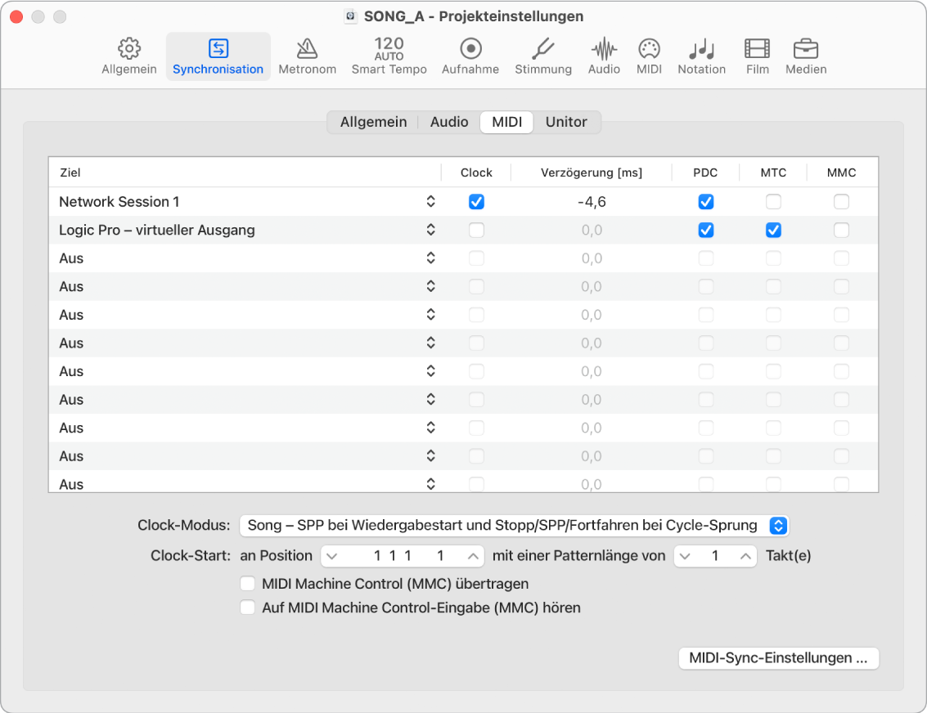927x713 pixels.
Task: Open the Stimmung tuning fork pane
Action: [542, 56]
